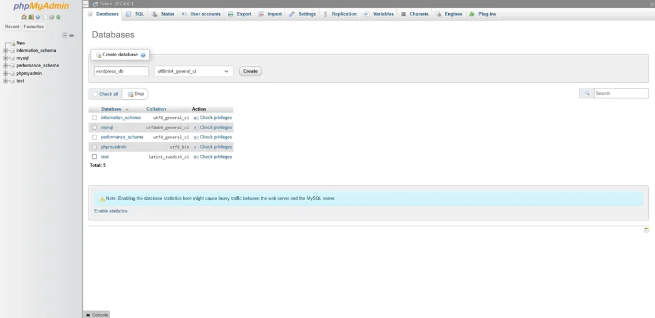Select the performance_schema row checkbox

point(94,137)
